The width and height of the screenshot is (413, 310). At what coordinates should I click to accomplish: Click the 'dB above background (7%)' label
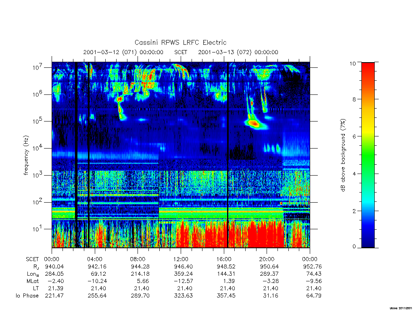[x=343, y=155]
